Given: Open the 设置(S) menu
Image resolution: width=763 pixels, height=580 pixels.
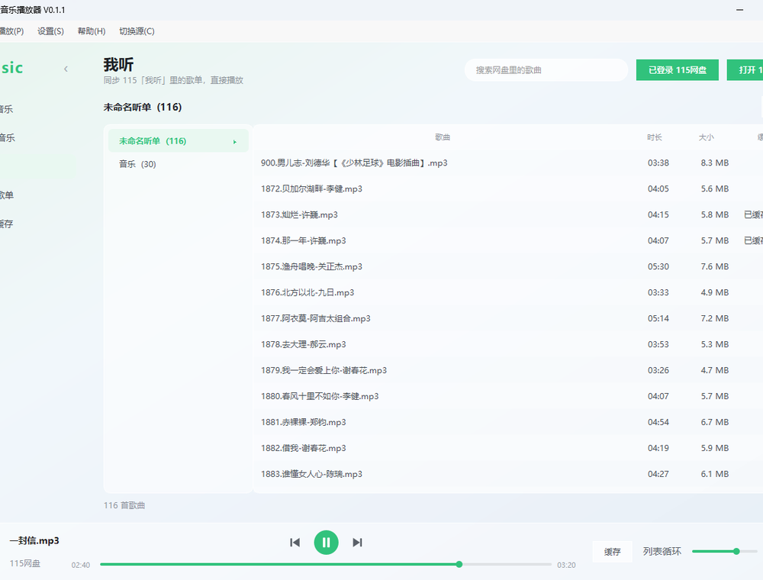Looking at the screenshot, I should pos(50,31).
